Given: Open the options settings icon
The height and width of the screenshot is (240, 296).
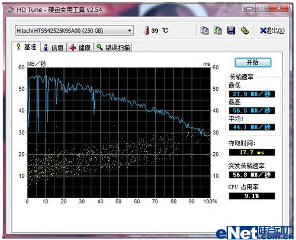Looking at the screenshot, I should pos(244,30).
